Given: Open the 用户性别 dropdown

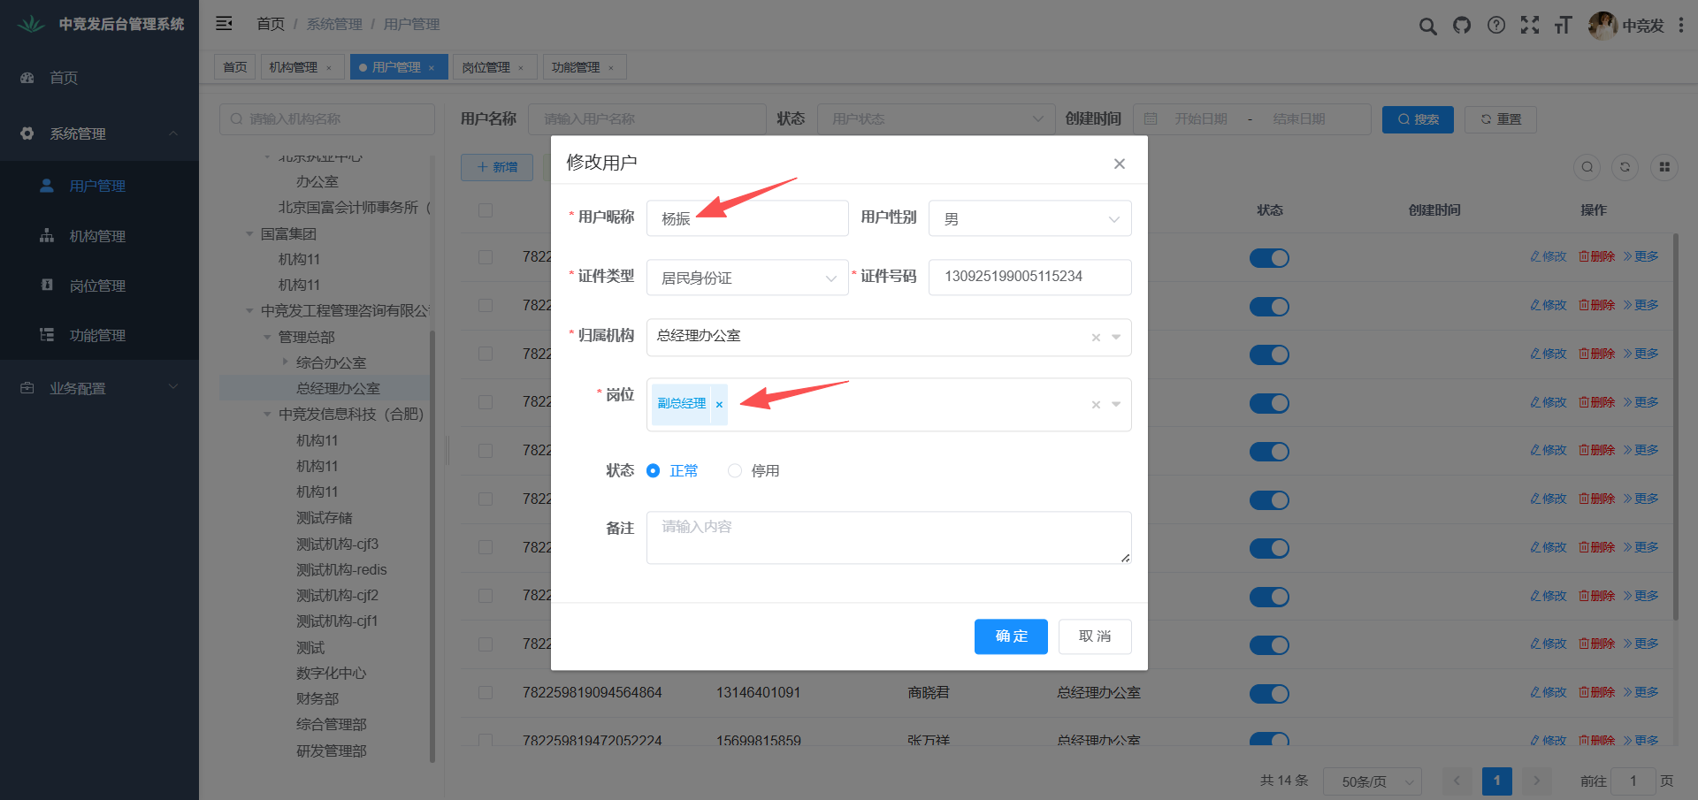Looking at the screenshot, I should 1030,218.
